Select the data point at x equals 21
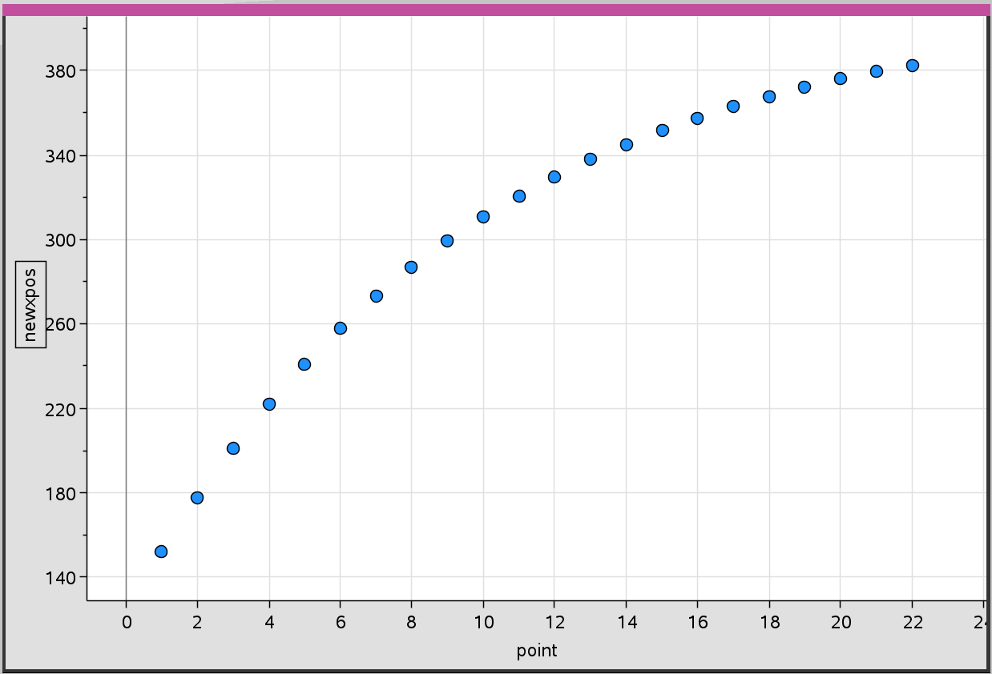The height and width of the screenshot is (674, 992). click(877, 71)
